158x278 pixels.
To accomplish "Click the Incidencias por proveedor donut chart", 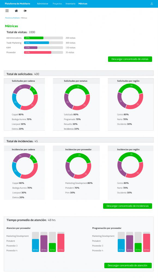I will point(78,166).
